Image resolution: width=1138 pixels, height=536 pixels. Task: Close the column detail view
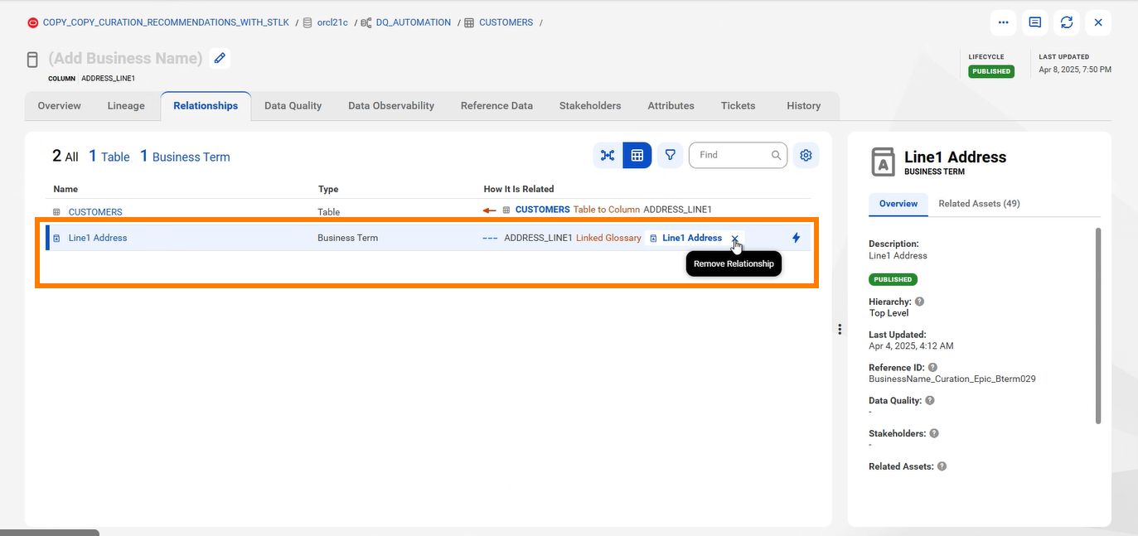pyautogui.click(x=1098, y=22)
